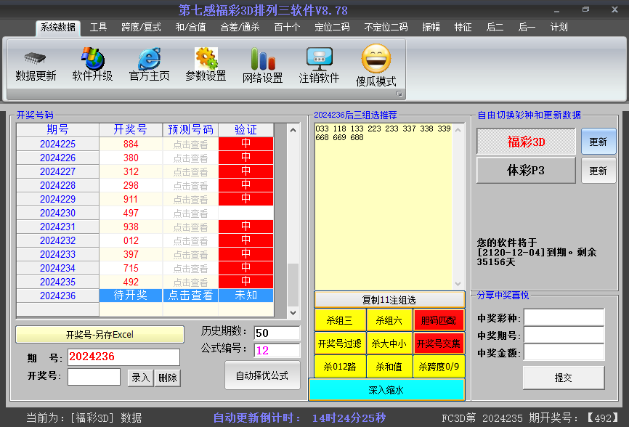Viewport: 629px width, 427px height.
Task: Switch to the 振幅 tab
Action: (x=431, y=28)
